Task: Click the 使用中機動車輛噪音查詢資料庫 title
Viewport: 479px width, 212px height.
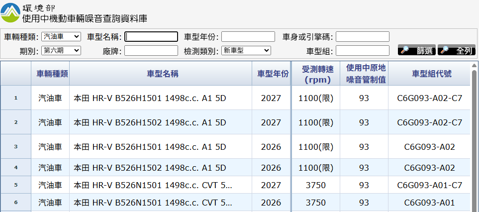Action: [x=85, y=18]
